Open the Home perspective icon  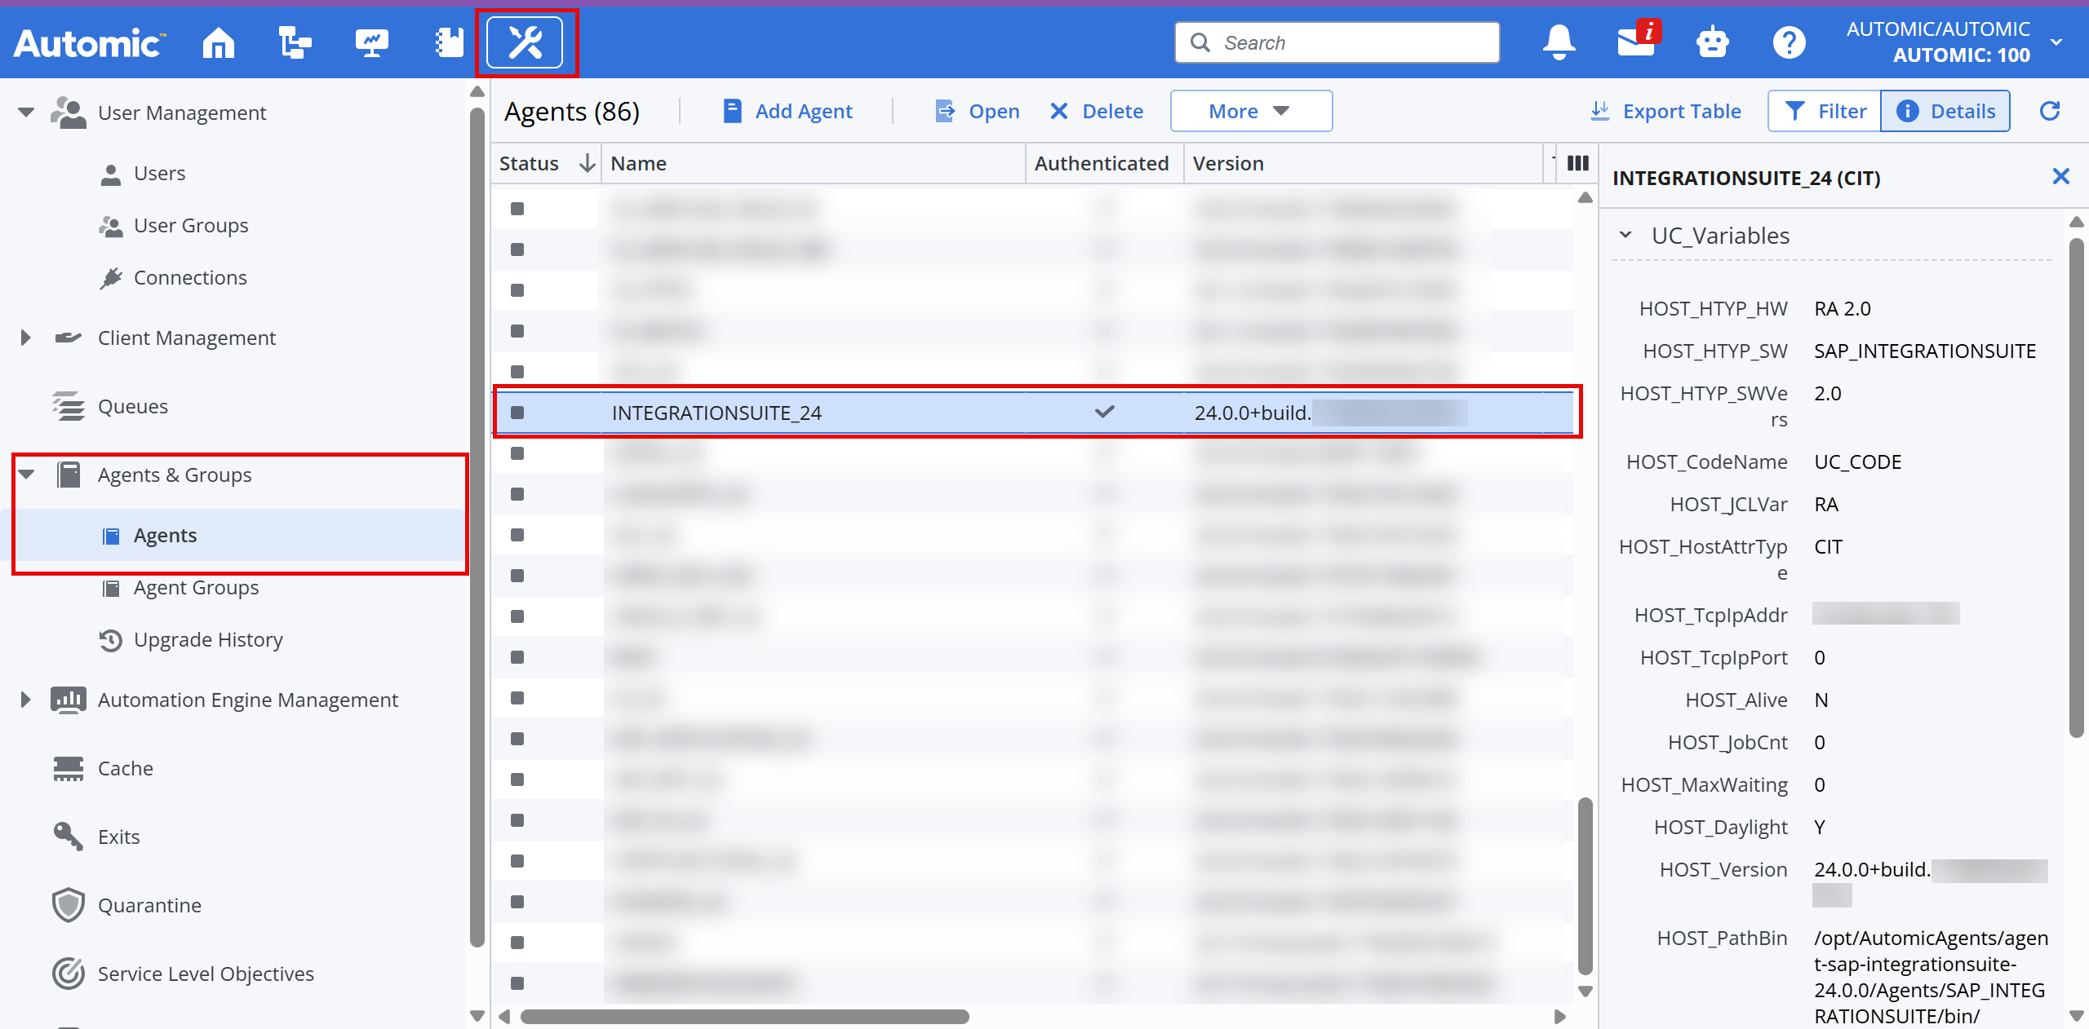click(x=218, y=42)
